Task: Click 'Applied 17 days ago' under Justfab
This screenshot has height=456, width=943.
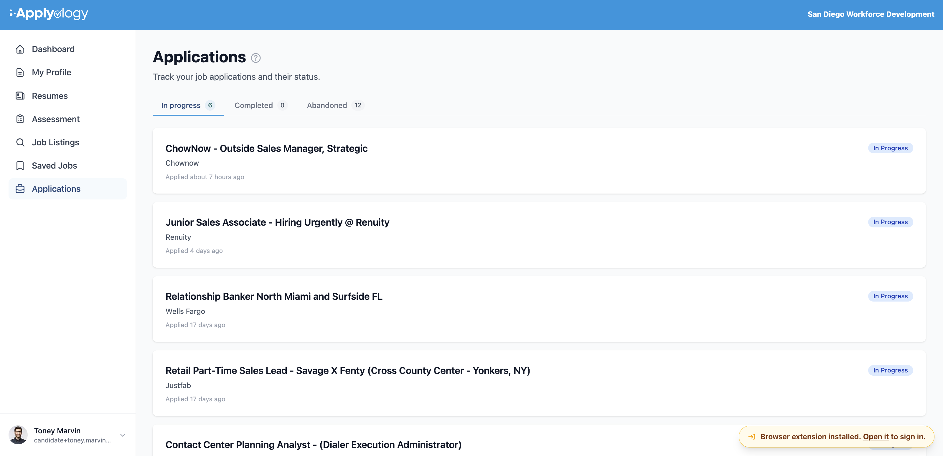Action: pos(195,399)
